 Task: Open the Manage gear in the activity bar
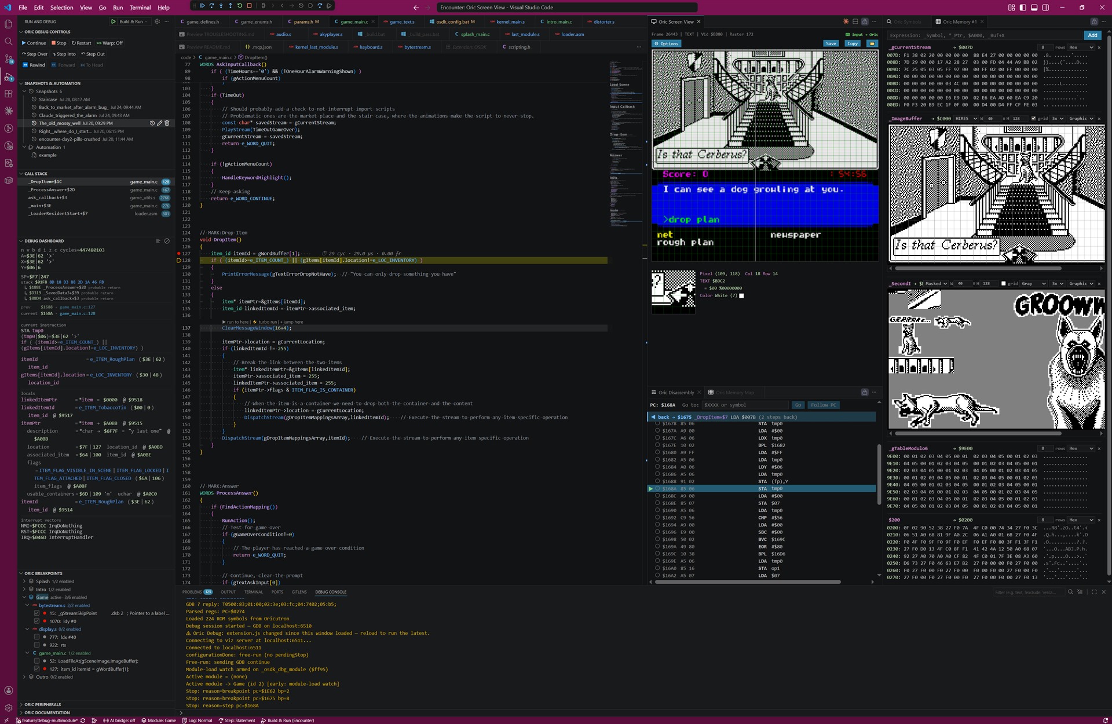(9, 707)
